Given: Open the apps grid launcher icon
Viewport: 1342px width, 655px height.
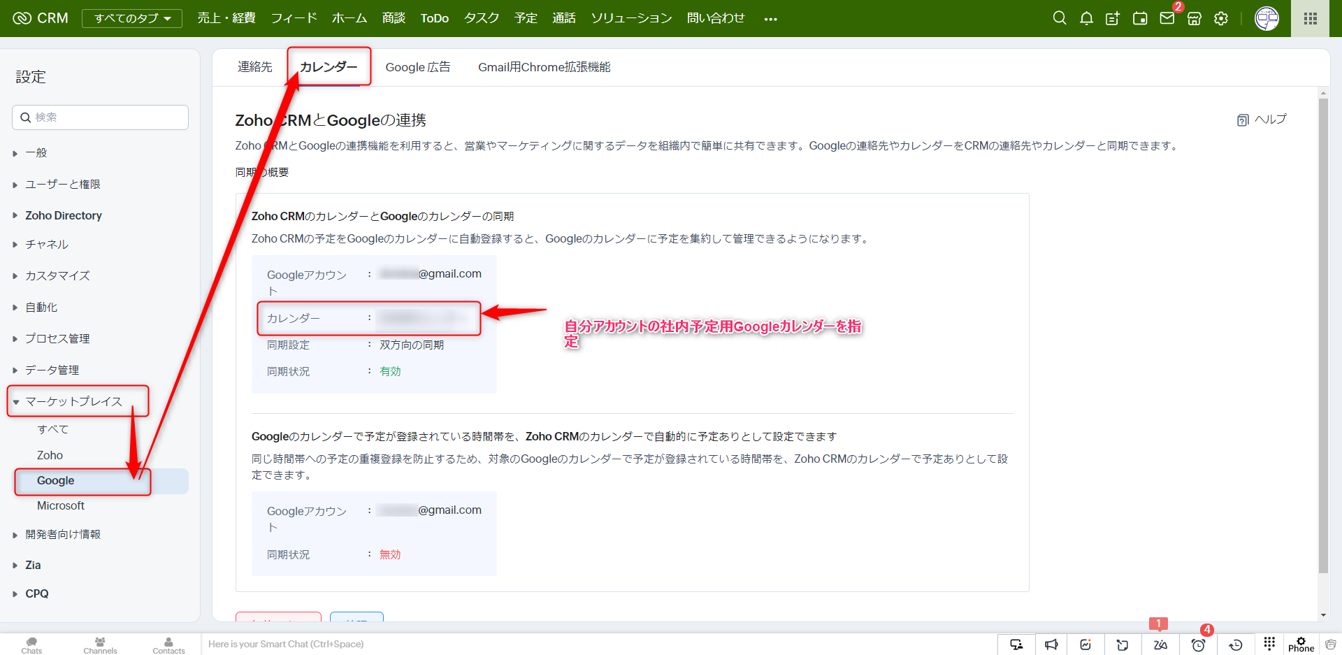Looking at the screenshot, I should pos(1311,19).
